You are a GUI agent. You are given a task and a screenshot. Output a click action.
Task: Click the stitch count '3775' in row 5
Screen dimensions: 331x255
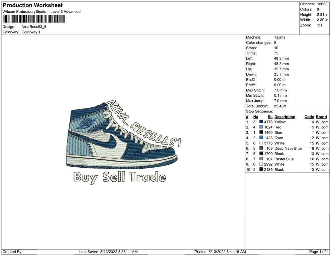pos(268,143)
